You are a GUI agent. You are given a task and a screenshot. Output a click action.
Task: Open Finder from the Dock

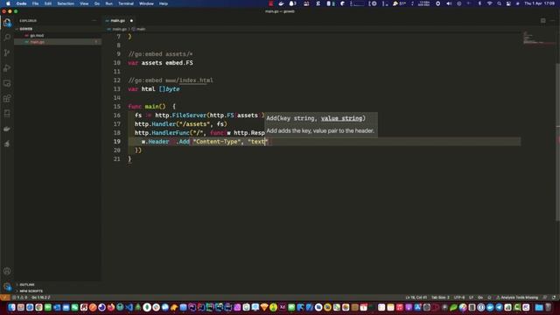coord(11,307)
